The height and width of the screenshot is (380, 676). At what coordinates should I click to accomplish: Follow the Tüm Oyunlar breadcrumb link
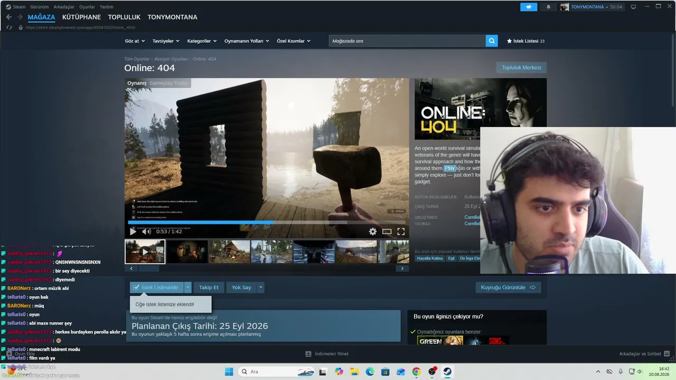point(137,59)
